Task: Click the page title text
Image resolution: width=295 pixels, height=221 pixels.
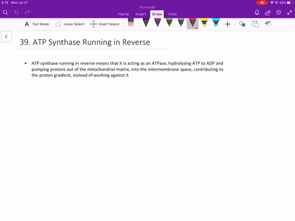Action: coord(85,42)
